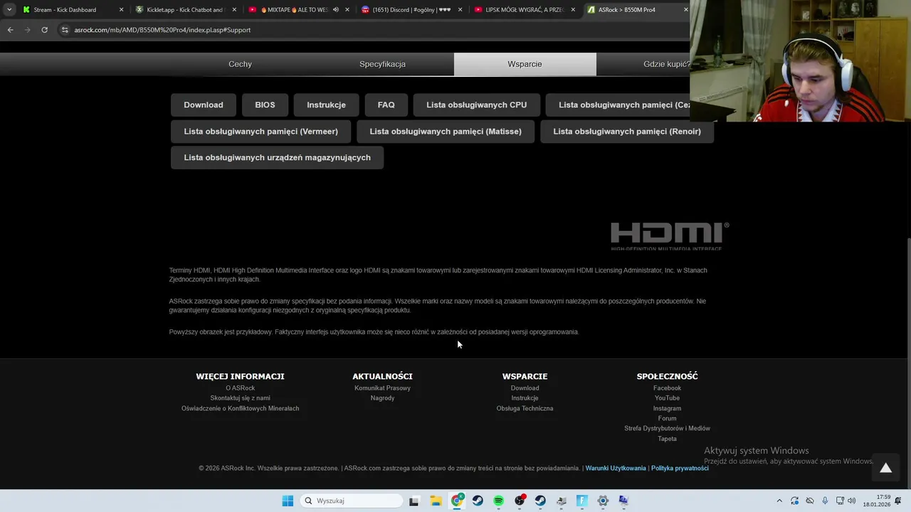Open the Forum footer link

click(667, 418)
